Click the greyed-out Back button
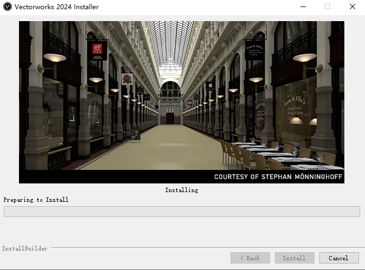 [x=250, y=258]
